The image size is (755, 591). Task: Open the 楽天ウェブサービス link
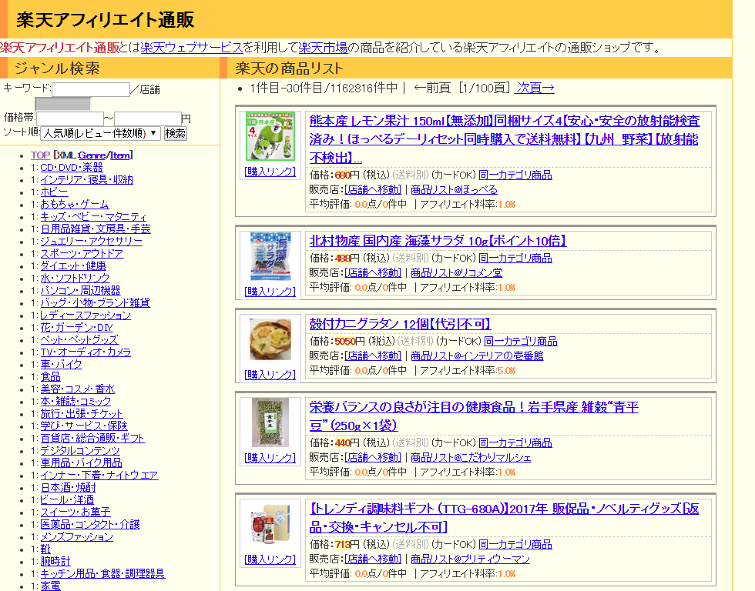tap(192, 48)
